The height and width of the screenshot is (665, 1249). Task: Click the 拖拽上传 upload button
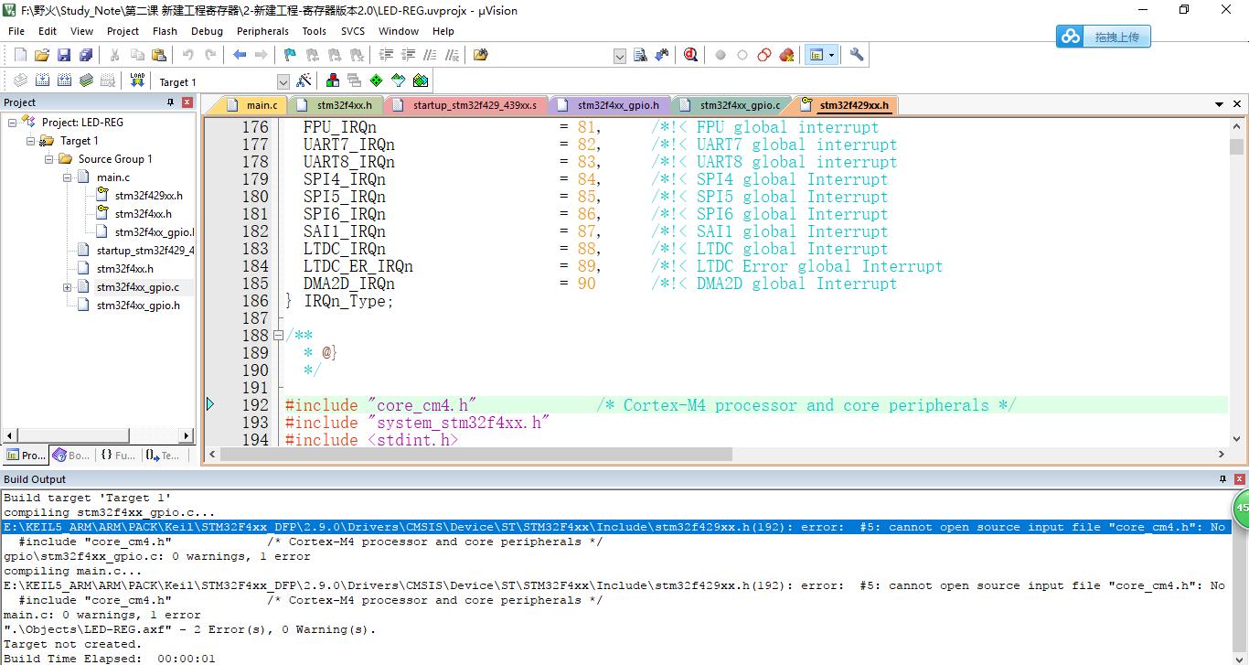pos(1104,37)
